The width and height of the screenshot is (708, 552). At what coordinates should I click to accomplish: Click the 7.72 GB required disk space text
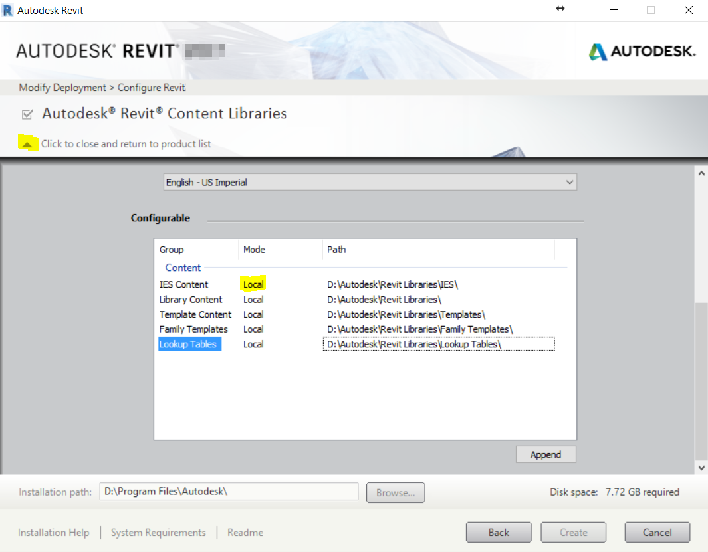642,492
